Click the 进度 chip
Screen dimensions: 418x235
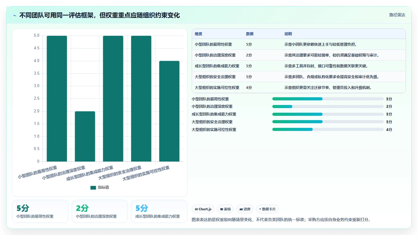click(x=245, y=209)
